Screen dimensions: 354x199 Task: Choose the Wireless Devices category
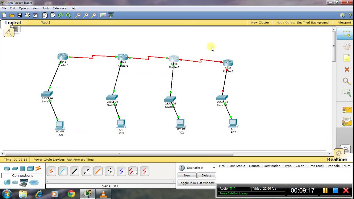(x=30, y=169)
